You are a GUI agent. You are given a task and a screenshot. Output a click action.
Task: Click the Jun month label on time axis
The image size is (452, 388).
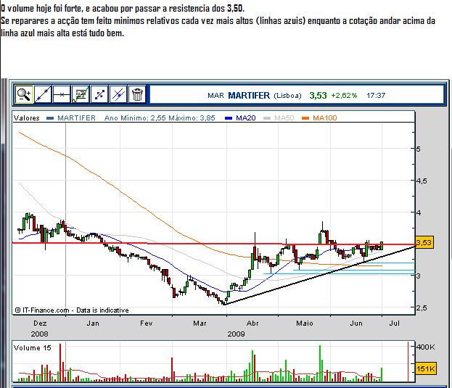pos(356,323)
